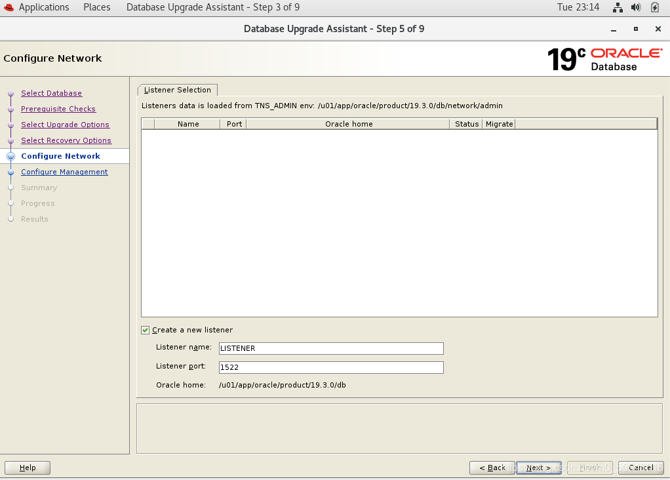Click the Oracle 19c Database logo

click(604, 59)
